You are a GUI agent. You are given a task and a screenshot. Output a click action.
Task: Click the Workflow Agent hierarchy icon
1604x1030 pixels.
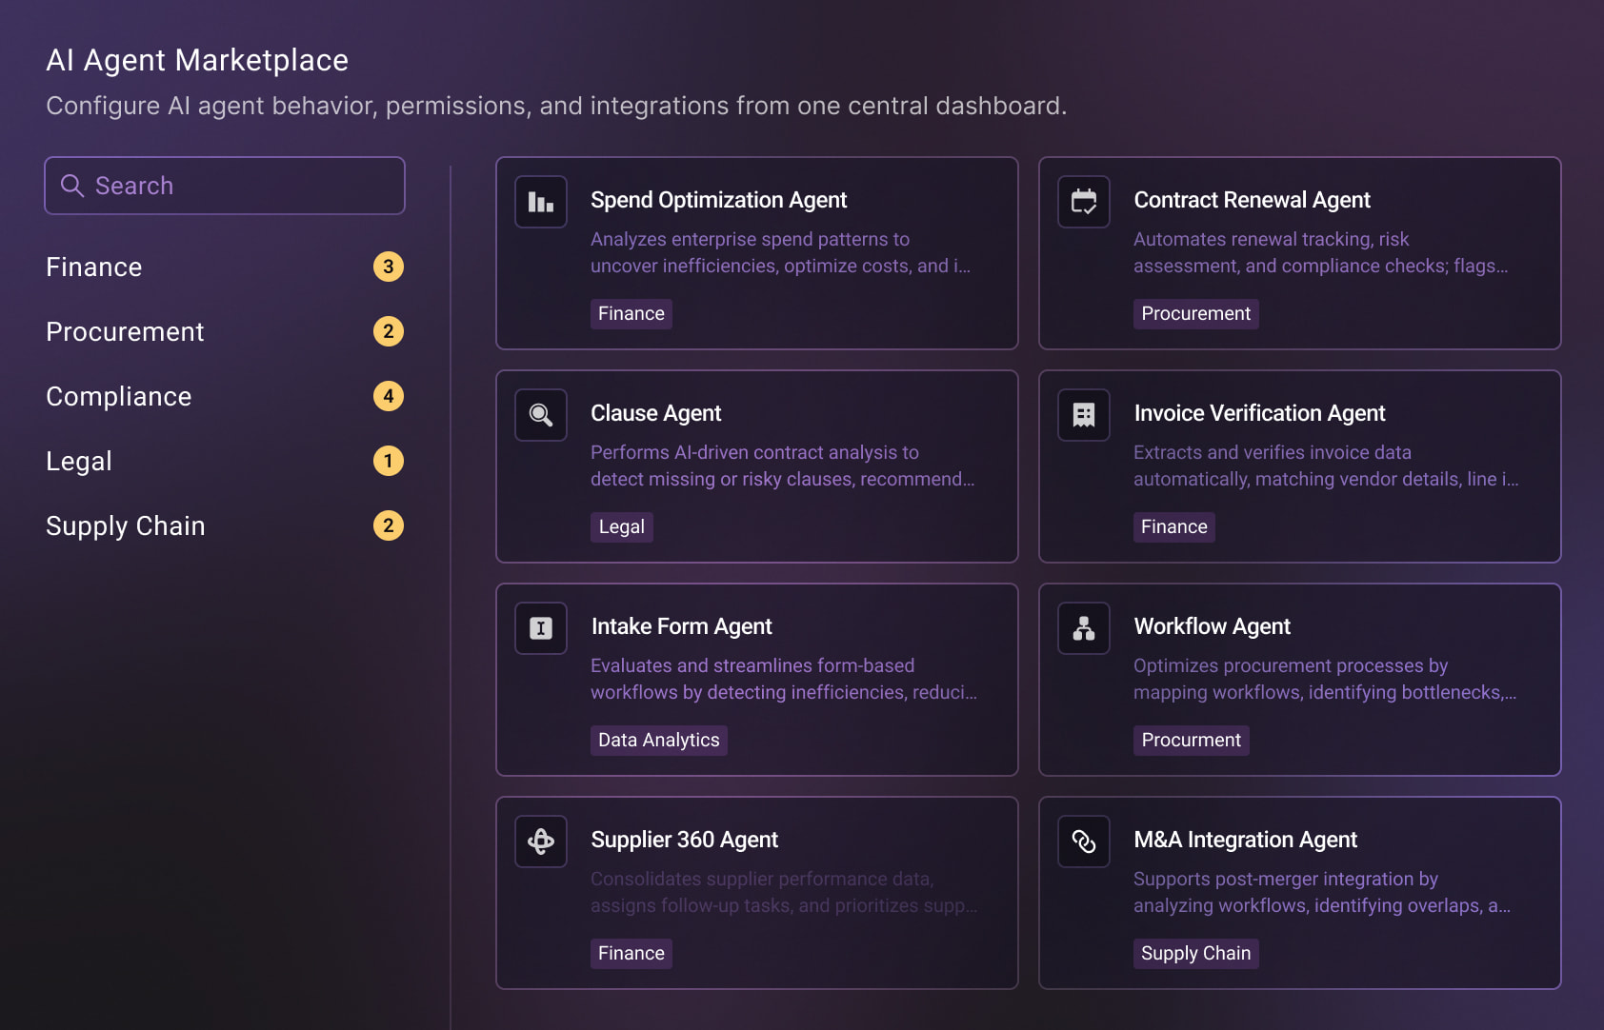1084,628
